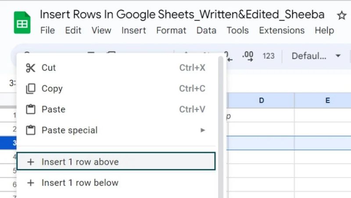Select row 1 header
Image resolution: width=351 pixels, height=198 pixels.
pos(8,115)
